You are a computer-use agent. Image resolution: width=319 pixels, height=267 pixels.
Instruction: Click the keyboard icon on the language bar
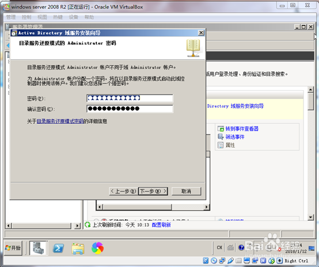[x=230, y=247]
